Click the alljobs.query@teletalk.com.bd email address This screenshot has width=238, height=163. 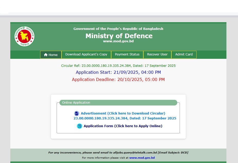135,152
